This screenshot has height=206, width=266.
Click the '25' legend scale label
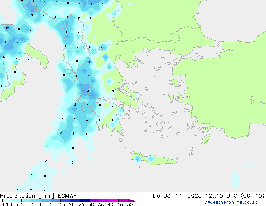pyautogui.click(x=81, y=204)
